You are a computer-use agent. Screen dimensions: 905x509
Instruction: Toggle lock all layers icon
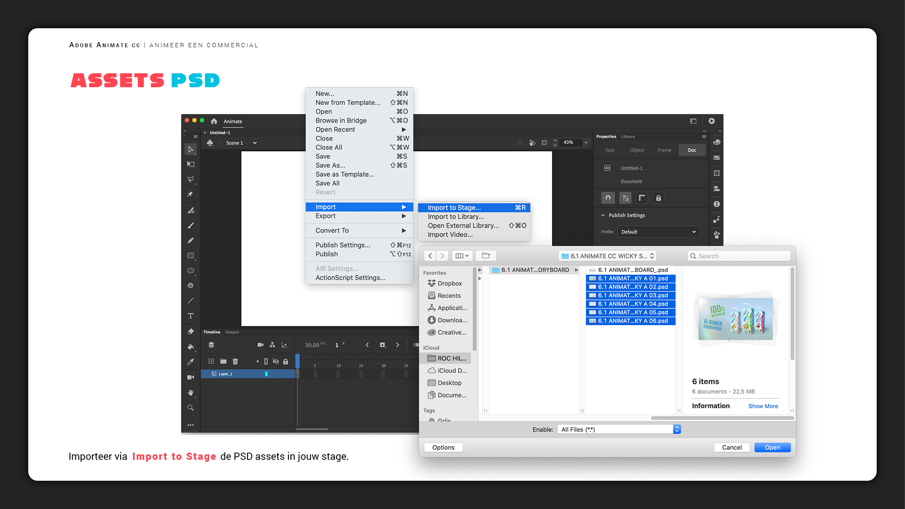tap(286, 361)
